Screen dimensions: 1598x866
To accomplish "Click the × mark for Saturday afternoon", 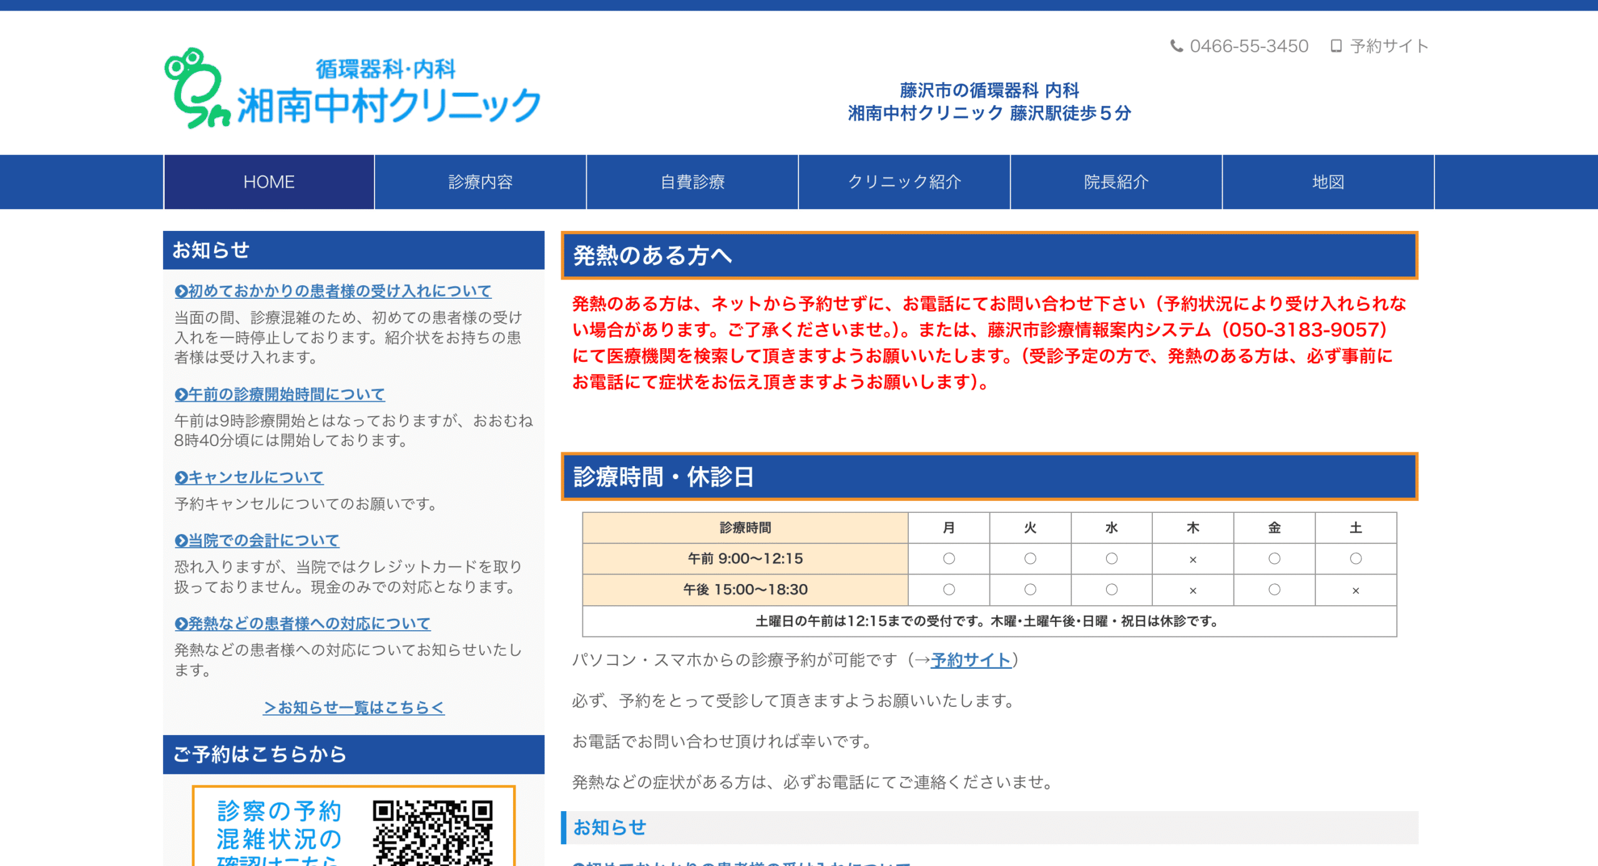I will pos(1356,591).
